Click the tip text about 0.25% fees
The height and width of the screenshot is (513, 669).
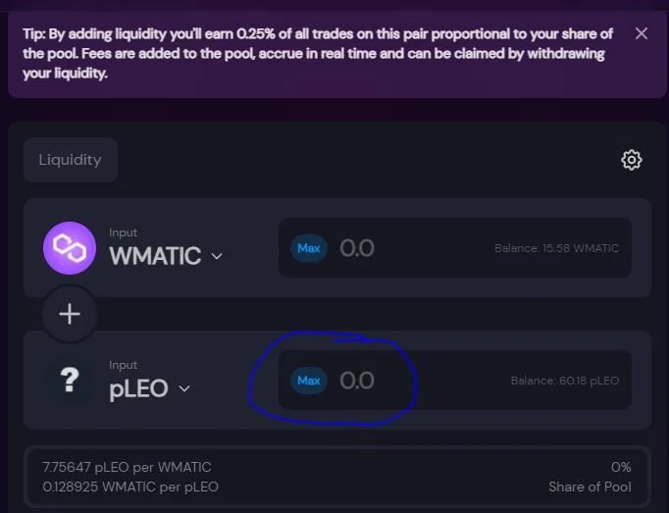coord(318,53)
